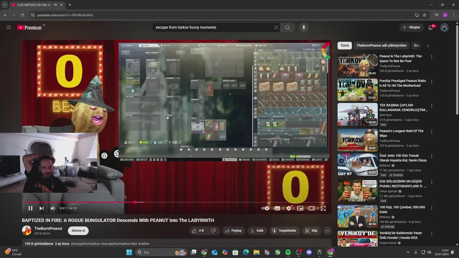Reload the page in Chrome
The width and height of the screenshot is (459, 258).
pos(22,15)
